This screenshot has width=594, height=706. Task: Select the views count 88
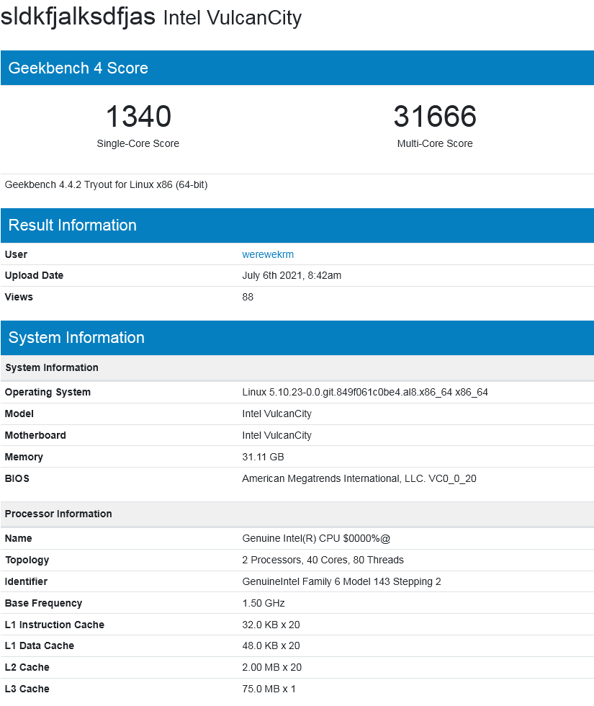click(x=248, y=297)
